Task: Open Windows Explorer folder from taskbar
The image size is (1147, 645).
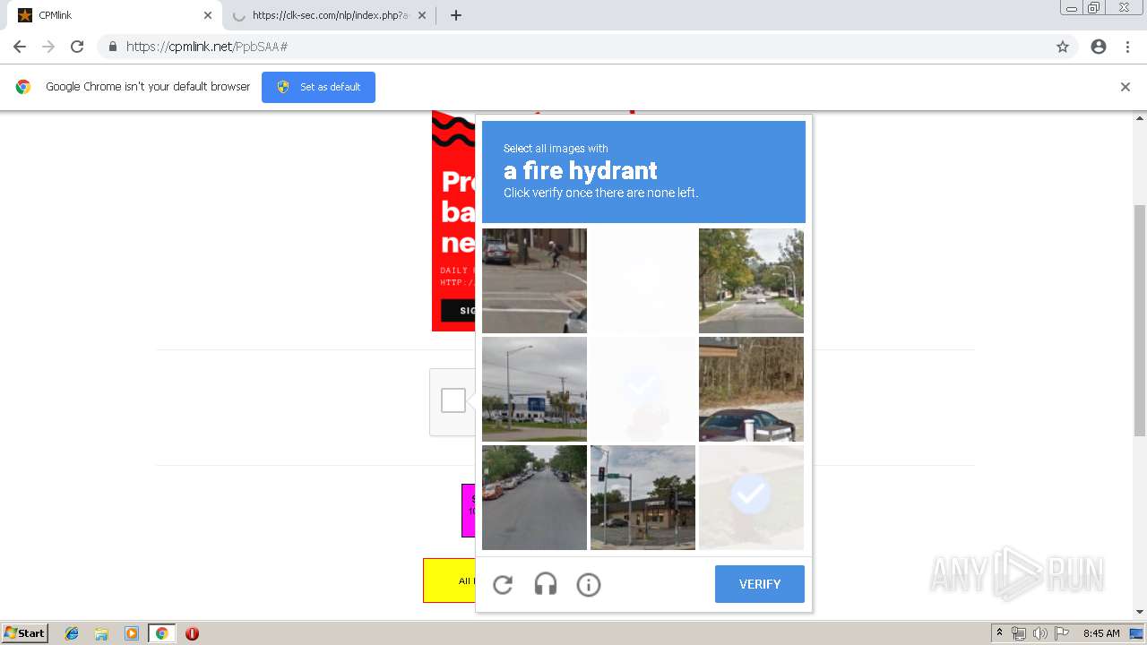Action: (x=101, y=633)
